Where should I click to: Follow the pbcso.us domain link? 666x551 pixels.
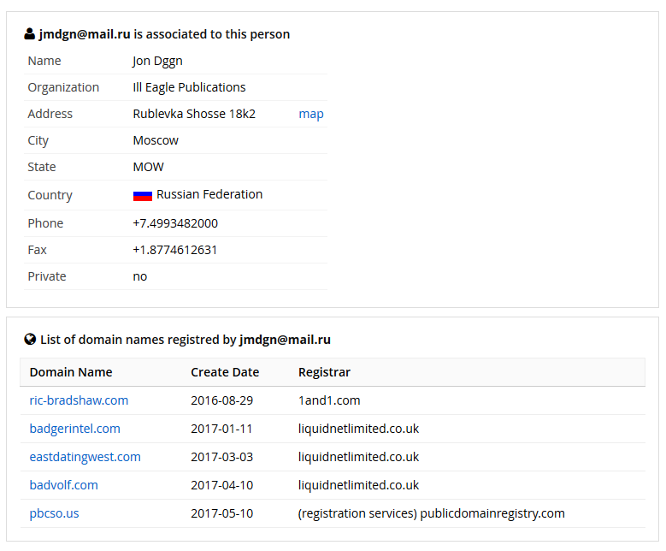pyautogui.click(x=54, y=513)
